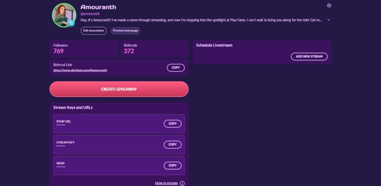Copy the referral link
Screen dimensions: 381x186
coord(176,68)
